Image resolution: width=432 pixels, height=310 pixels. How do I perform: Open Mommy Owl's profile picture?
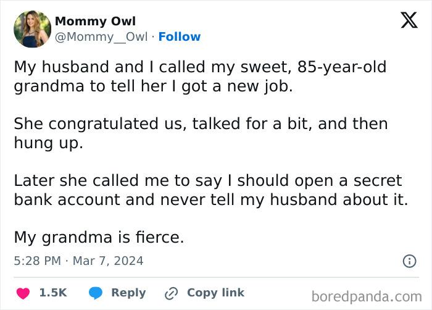[32, 29]
